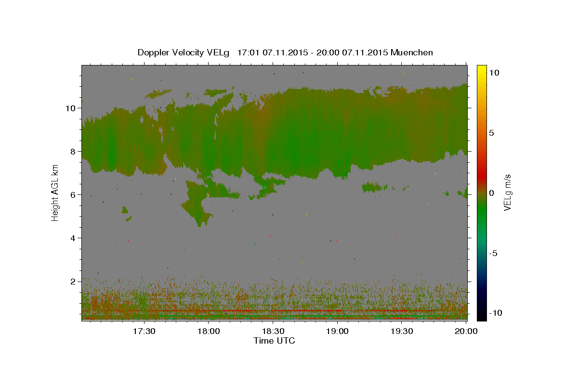This screenshot has height=385, width=578.
Task: Click the colorbar value -10 label
Action: coord(496,313)
